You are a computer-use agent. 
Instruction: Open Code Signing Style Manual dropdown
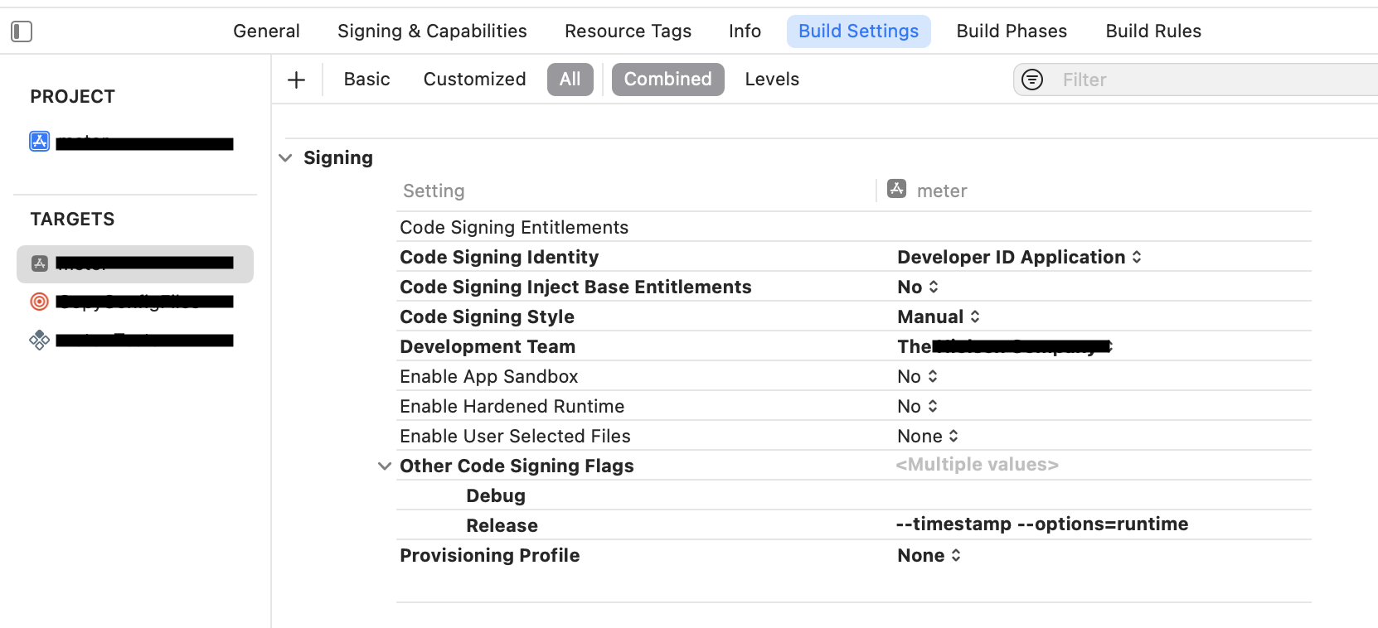coord(939,317)
